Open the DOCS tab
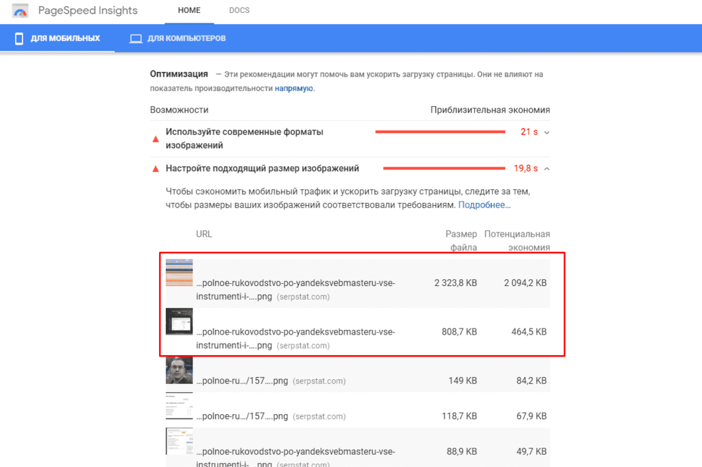Screen dimensions: 702x467 coord(239,10)
